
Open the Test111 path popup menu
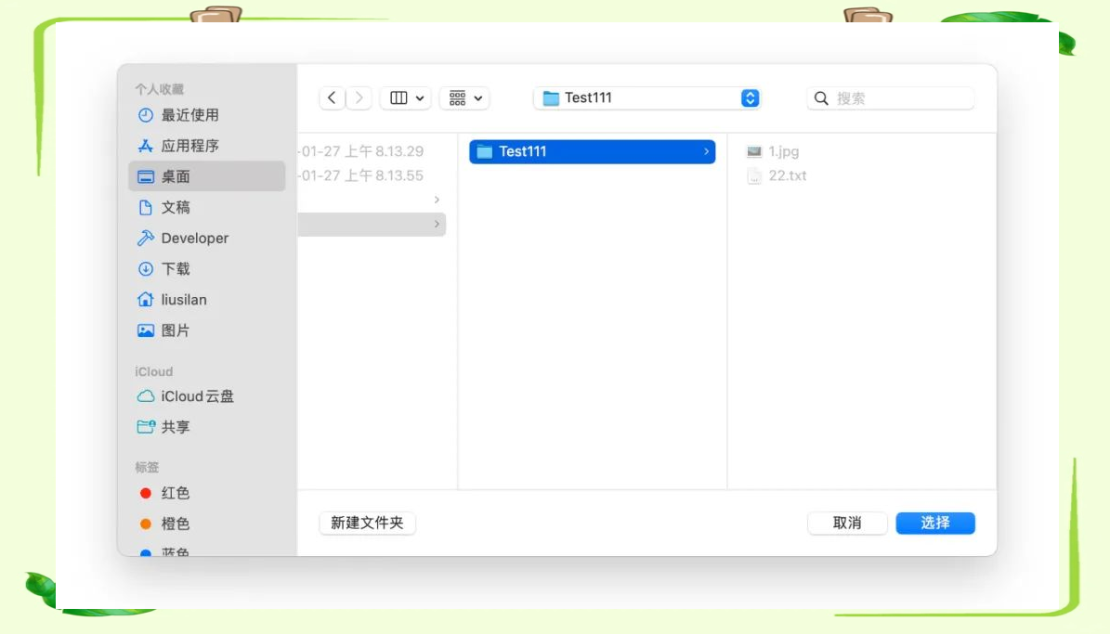click(x=647, y=97)
